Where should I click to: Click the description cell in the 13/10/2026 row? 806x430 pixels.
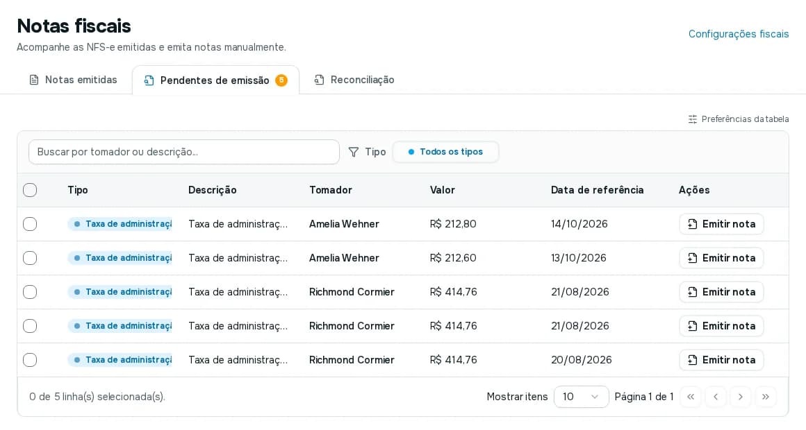[238, 258]
